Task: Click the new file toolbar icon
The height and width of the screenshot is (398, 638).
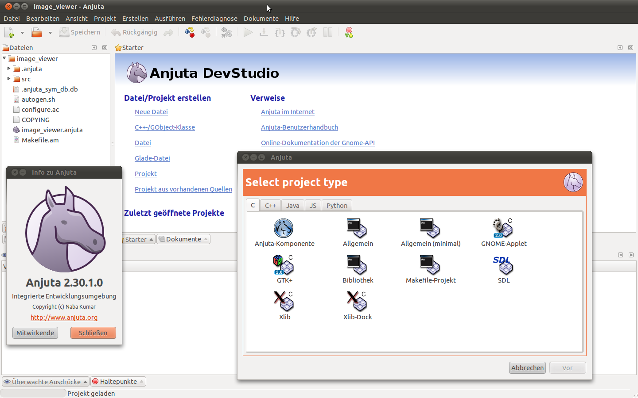Action: click(x=9, y=32)
